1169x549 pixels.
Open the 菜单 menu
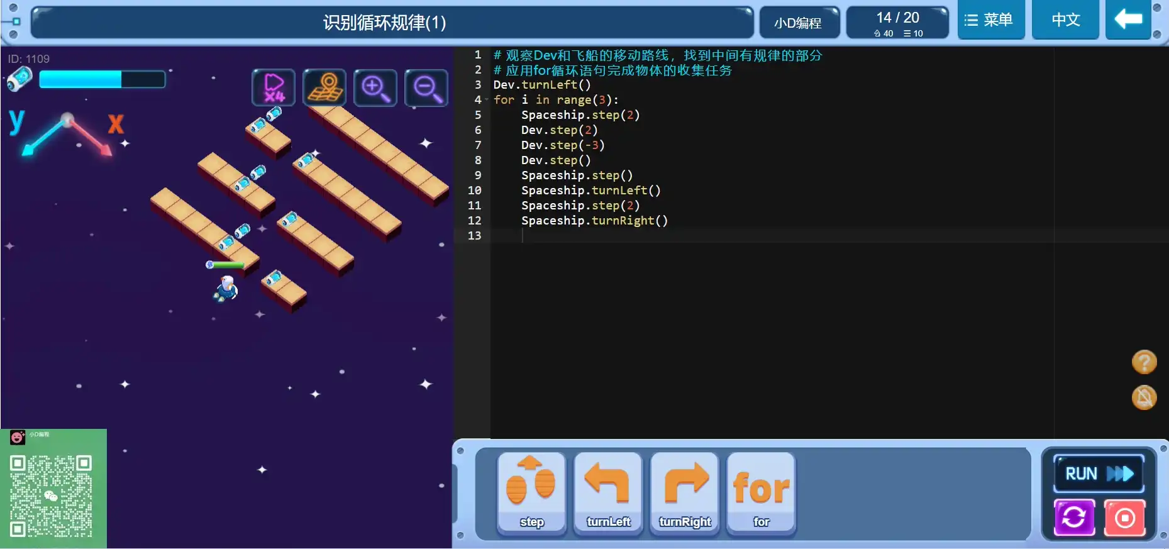pos(990,20)
